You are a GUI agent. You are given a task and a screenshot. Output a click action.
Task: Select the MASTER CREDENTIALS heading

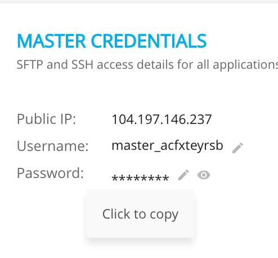[x=112, y=41]
